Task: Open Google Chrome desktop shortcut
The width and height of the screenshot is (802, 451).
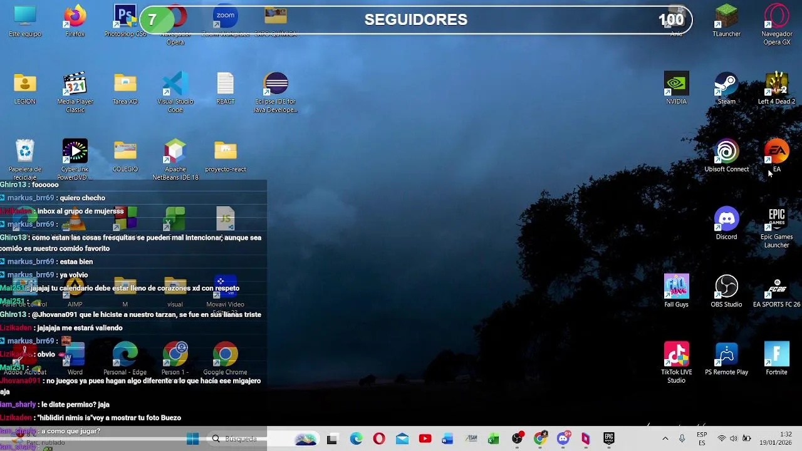Action: click(x=226, y=359)
